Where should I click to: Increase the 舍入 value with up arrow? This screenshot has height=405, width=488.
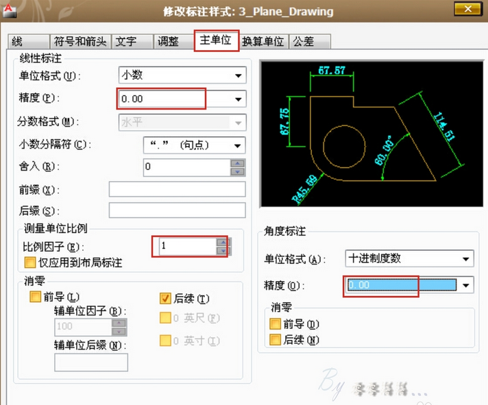pyautogui.click(x=238, y=163)
